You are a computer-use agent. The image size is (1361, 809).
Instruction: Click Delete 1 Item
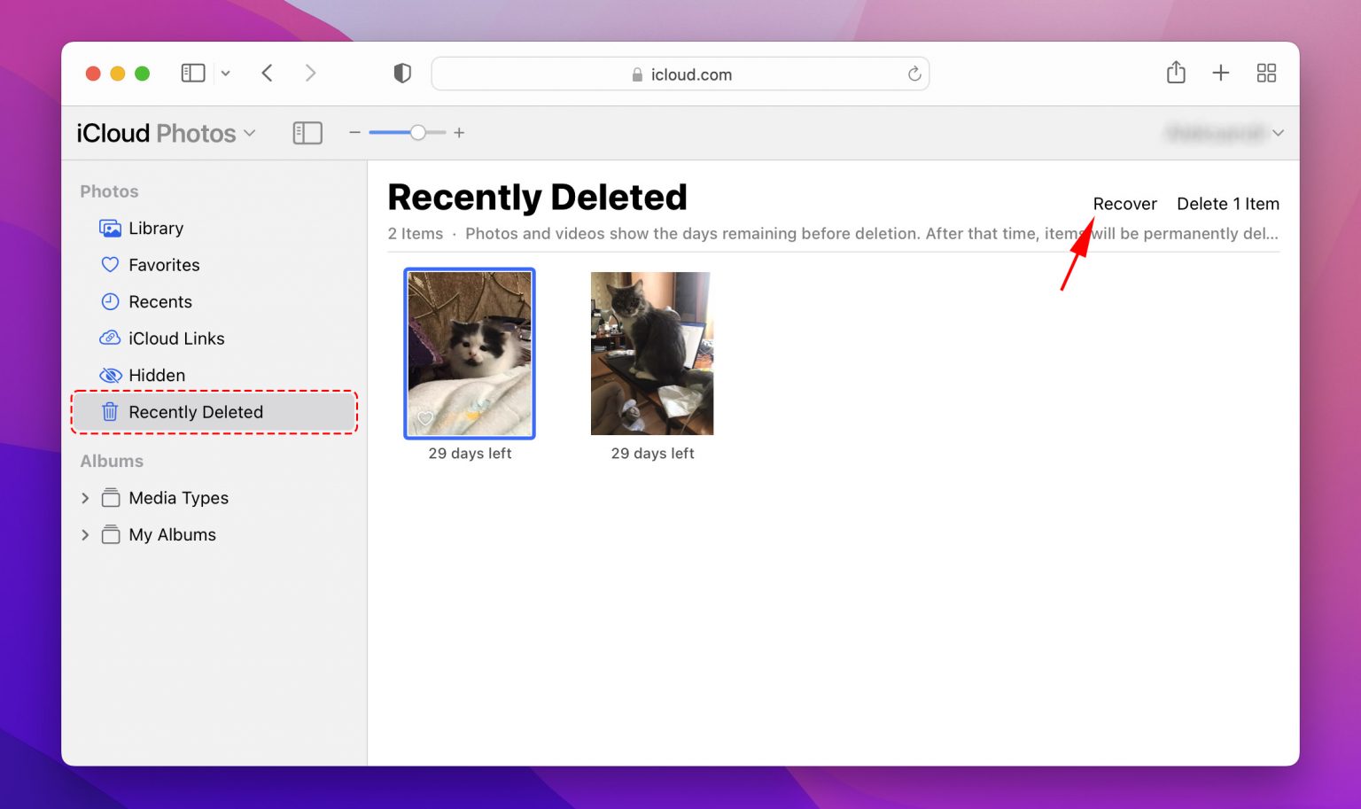click(x=1228, y=203)
